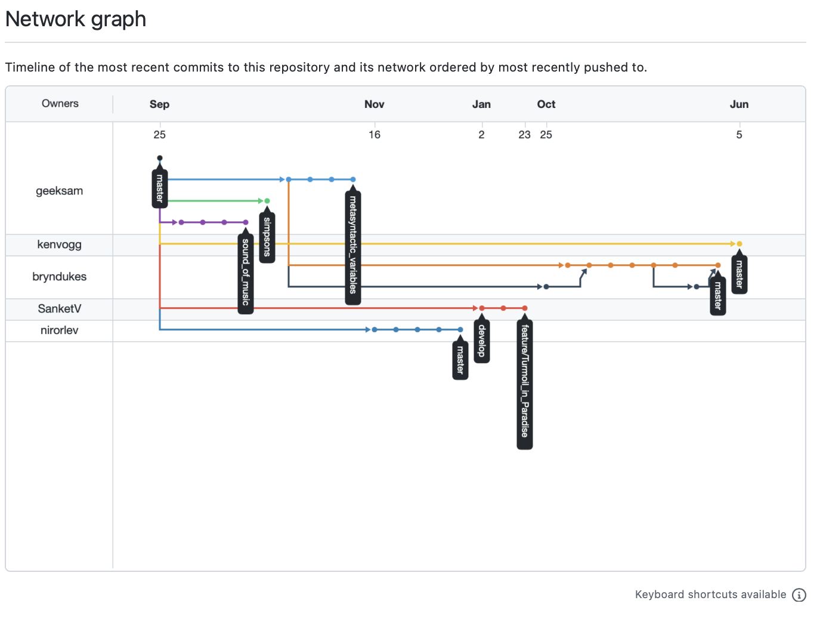
Task: Open kenvogg's fork from owners list
Action: [59, 244]
